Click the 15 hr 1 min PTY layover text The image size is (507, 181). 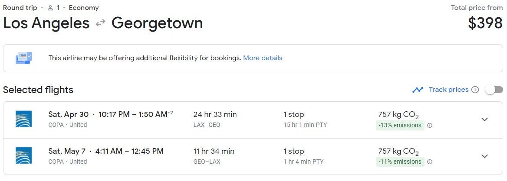pyautogui.click(x=305, y=125)
